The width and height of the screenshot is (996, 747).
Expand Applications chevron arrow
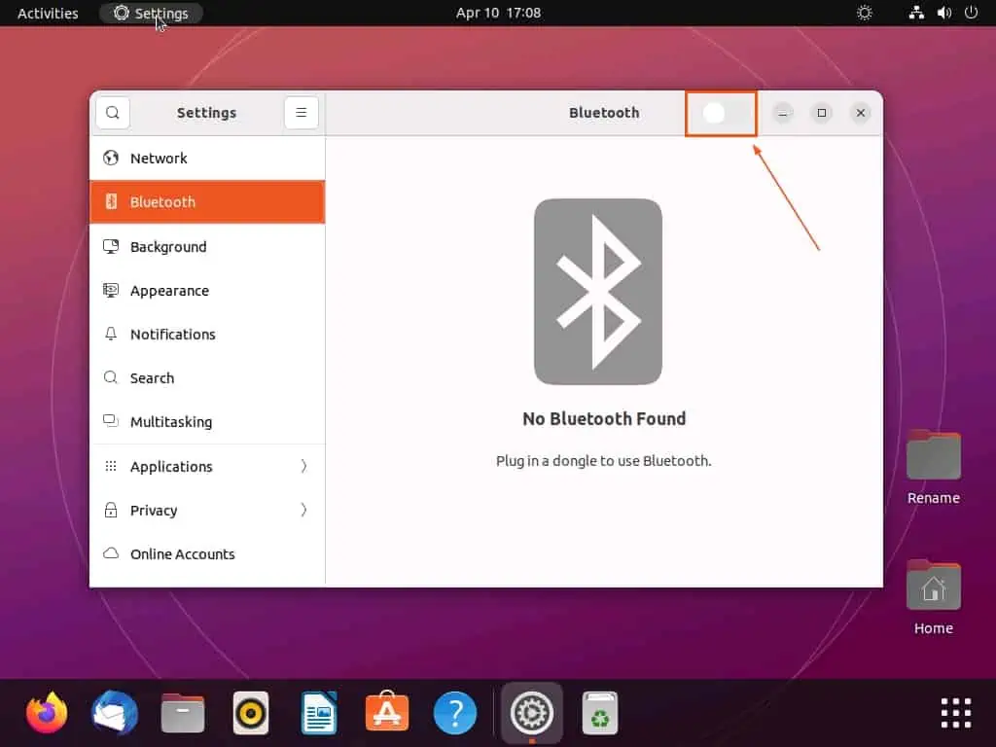coord(303,467)
